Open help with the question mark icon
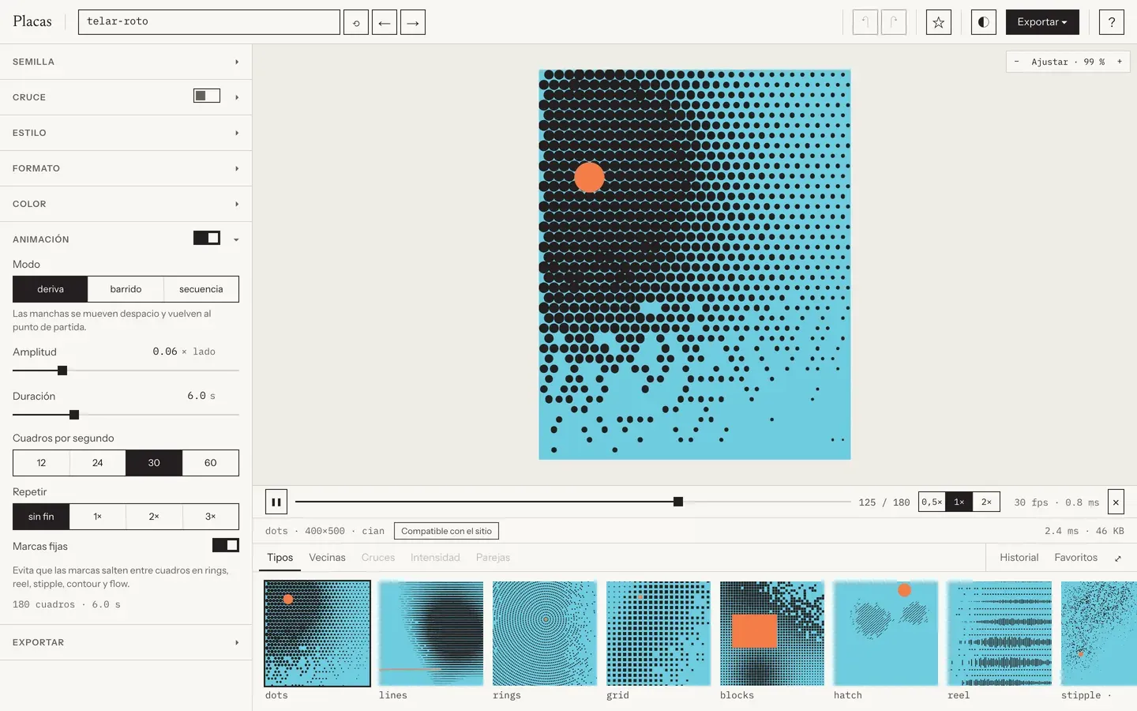Viewport: 1137px width, 711px height. [x=1112, y=22]
